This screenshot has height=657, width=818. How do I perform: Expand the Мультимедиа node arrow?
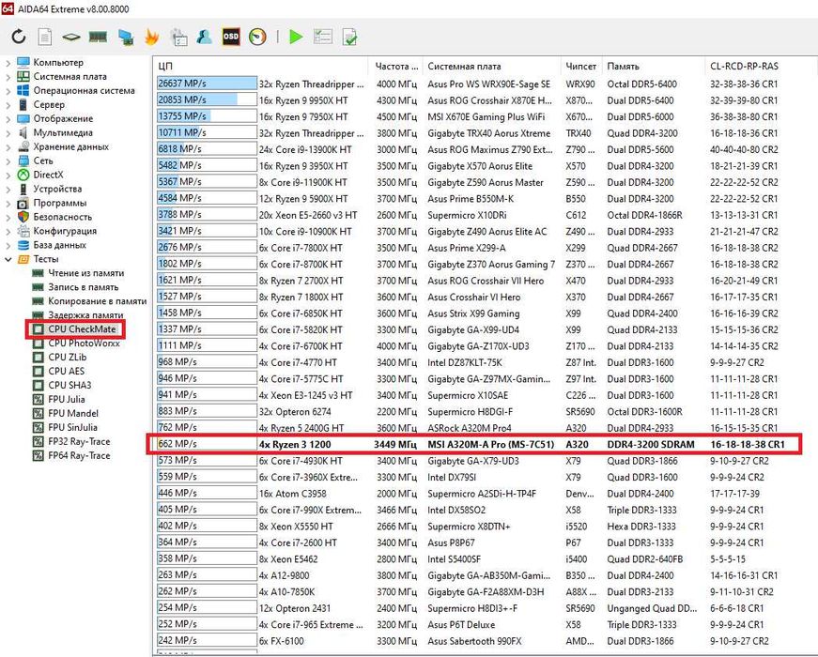coord(8,133)
